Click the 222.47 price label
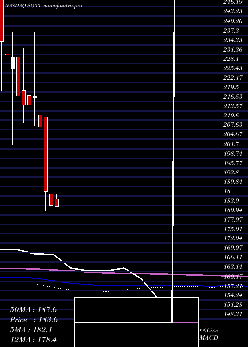The height and width of the screenshot is (347, 248). (x=233, y=78)
